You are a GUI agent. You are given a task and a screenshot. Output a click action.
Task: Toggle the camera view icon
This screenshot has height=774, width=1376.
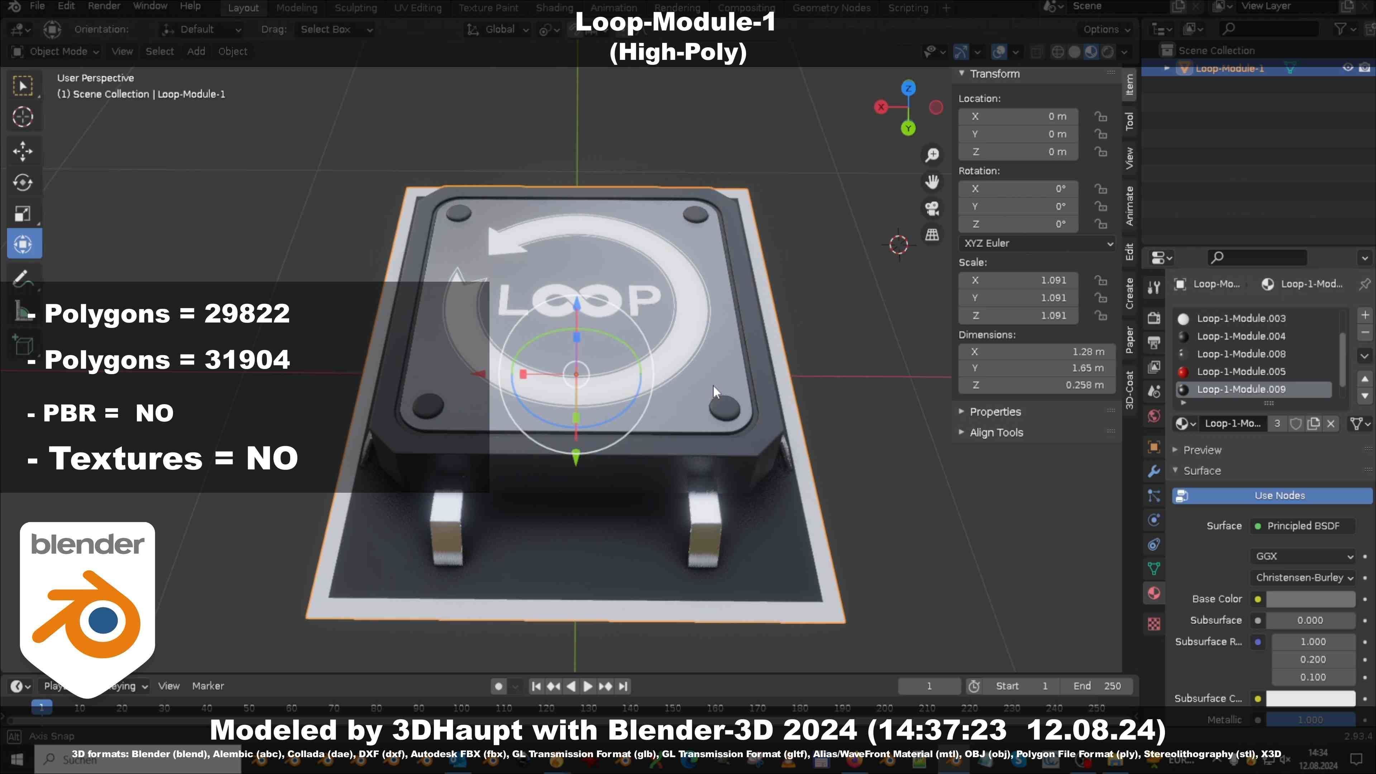click(x=932, y=208)
